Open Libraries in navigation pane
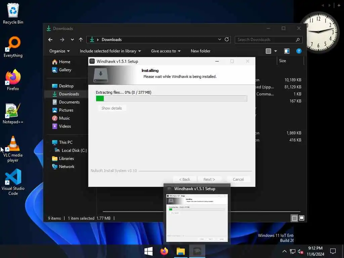 coord(63,159)
